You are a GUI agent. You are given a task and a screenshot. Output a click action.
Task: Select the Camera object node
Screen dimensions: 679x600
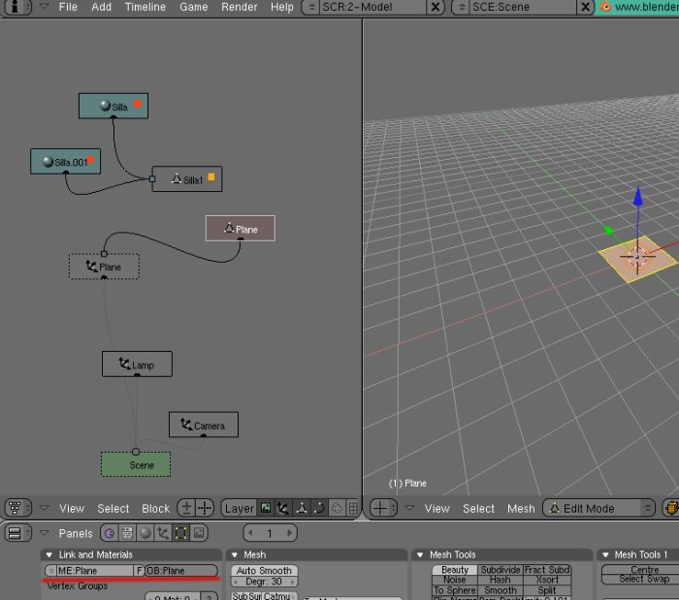click(204, 425)
